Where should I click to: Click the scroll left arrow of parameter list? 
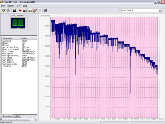[2, 119]
